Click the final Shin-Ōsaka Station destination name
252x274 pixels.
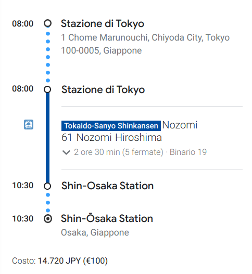click(x=107, y=218)
